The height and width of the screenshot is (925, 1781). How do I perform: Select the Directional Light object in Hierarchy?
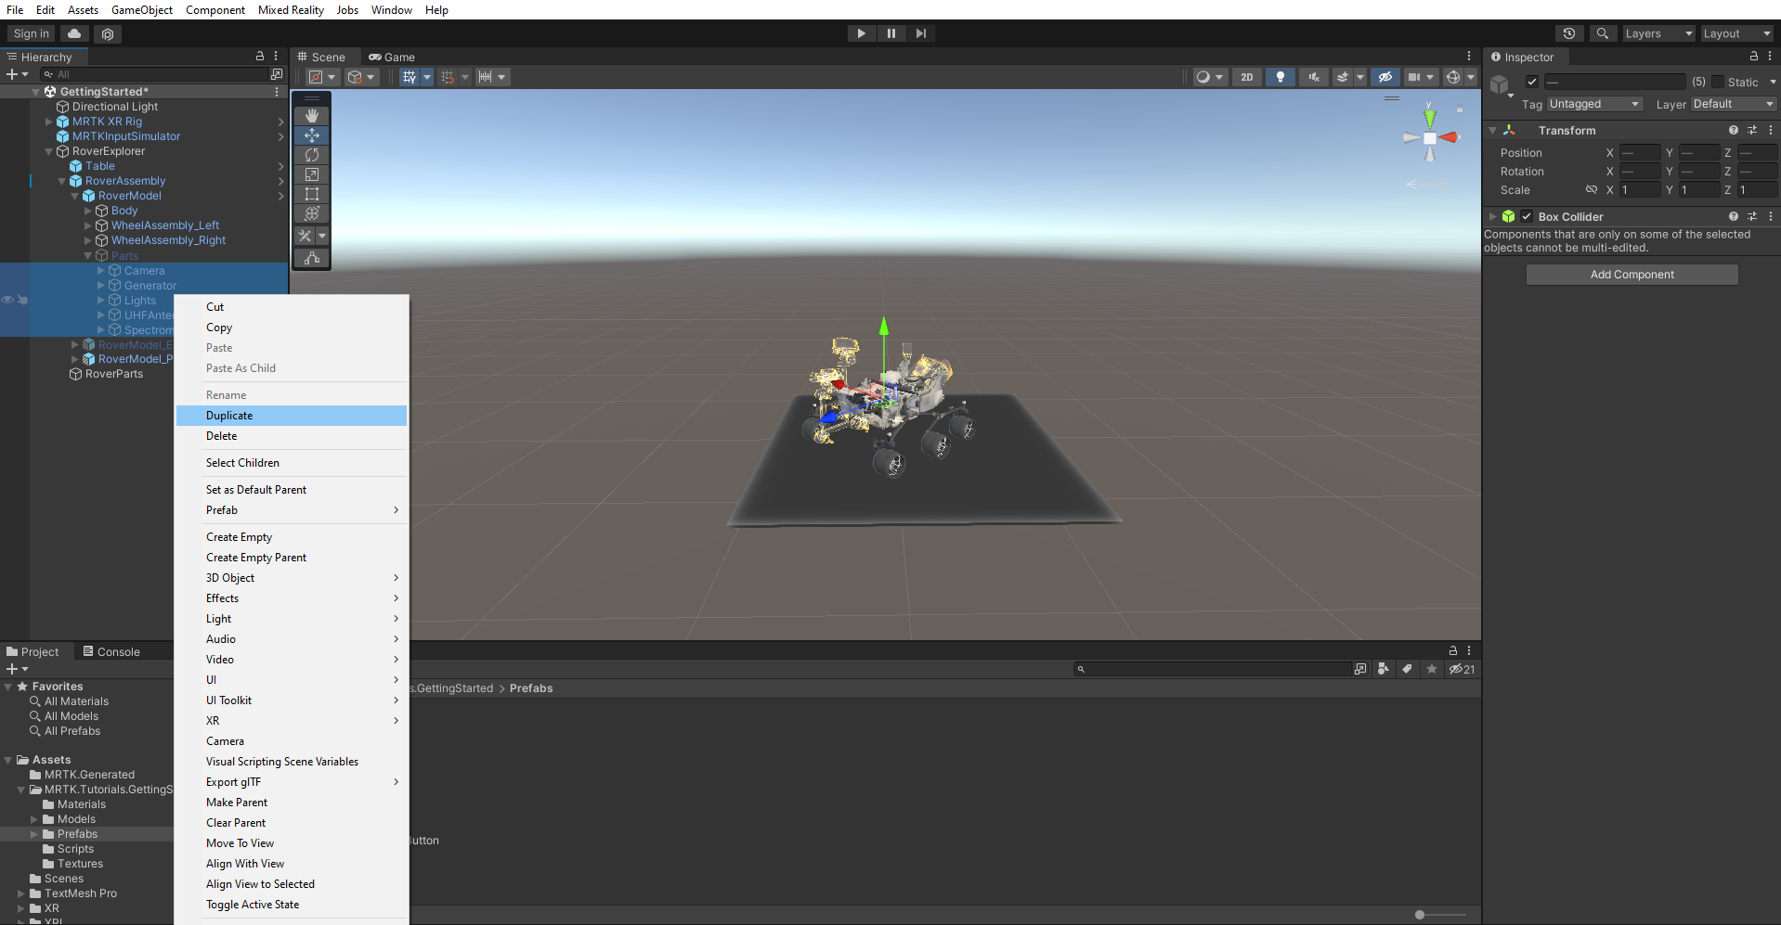tap(115, 107)
